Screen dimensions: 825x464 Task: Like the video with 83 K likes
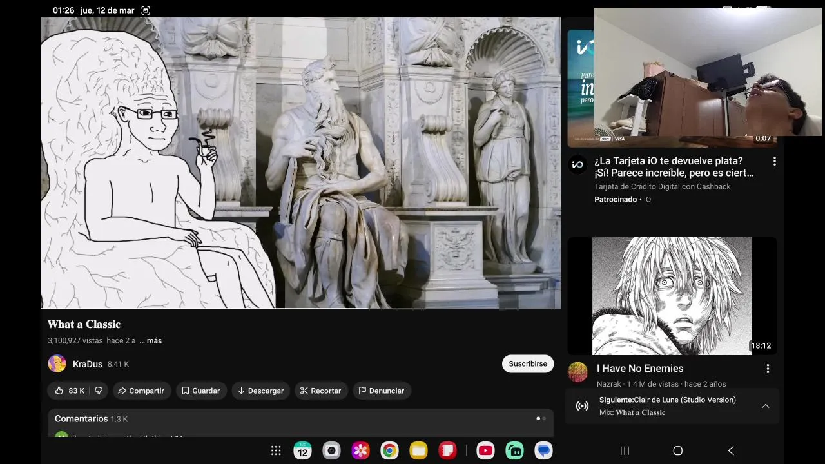click(69, 391)
